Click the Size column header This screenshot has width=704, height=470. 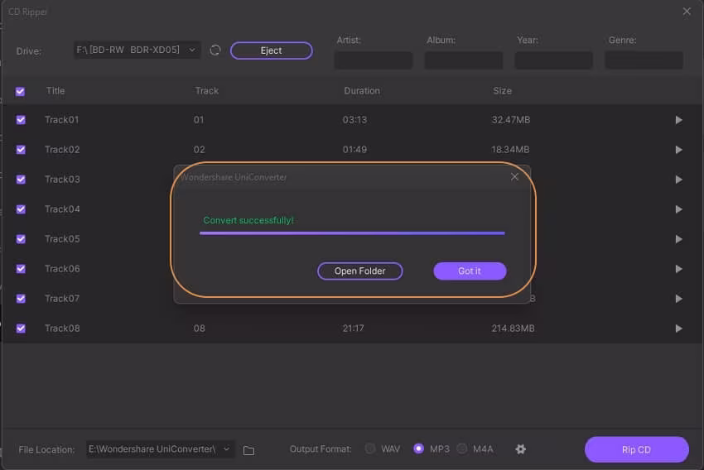click(503, 90)
